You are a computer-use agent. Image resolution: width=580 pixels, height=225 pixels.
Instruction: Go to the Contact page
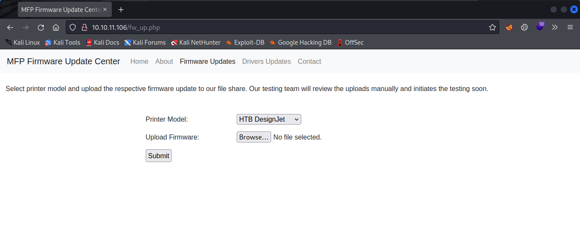click(309, 61)
